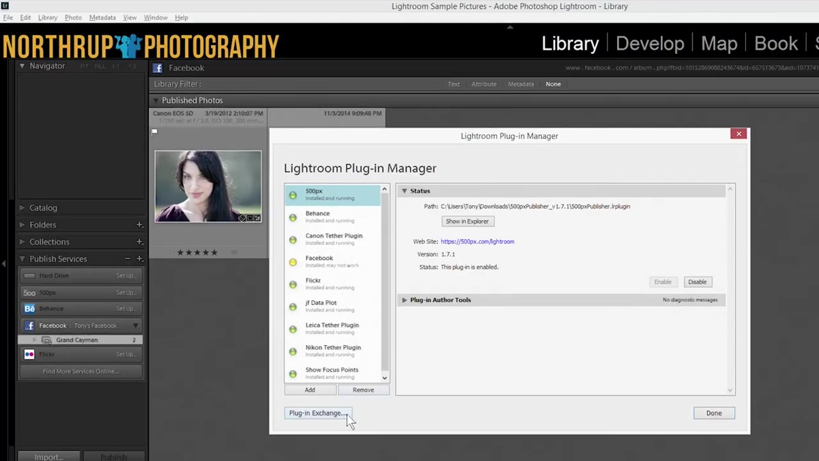Set Navigator zoom to FILL

point(100,66)
